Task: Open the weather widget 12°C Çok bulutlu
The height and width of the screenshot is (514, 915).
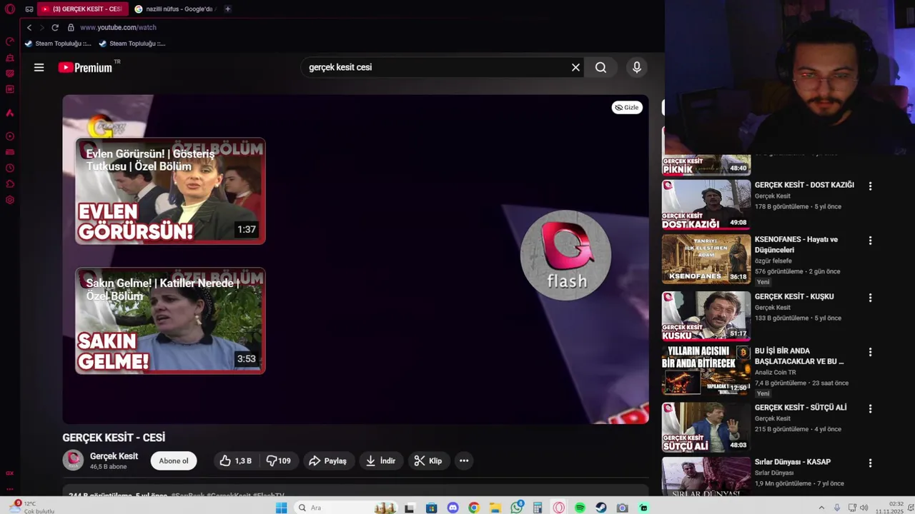Action: click(x=31, y=508)
